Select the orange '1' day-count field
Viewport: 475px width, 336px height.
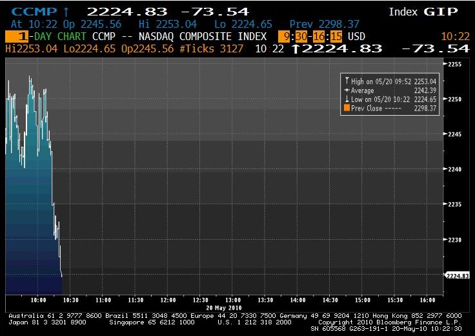click(17, 37)
